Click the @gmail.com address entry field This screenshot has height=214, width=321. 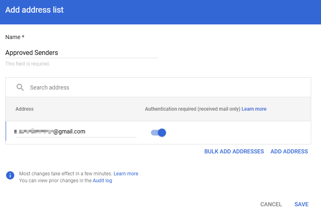tap(76, 131)
